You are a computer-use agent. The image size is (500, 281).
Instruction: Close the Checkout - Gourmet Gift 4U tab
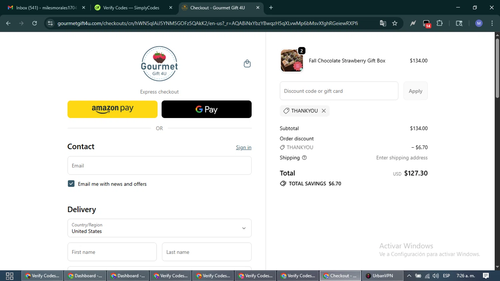258,8
